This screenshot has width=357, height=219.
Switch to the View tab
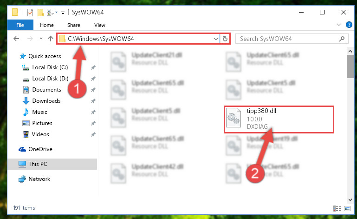[x=100, y=25]
